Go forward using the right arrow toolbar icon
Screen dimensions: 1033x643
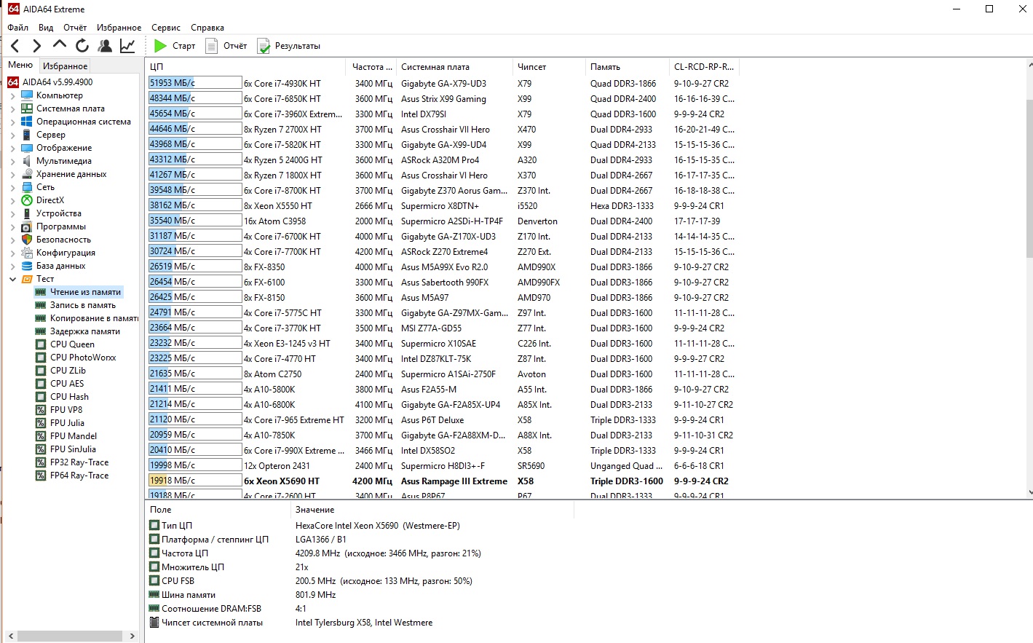pos(36,46)
